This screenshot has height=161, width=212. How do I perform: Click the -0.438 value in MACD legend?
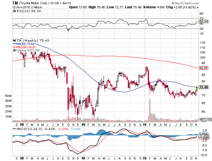point(49,129)
